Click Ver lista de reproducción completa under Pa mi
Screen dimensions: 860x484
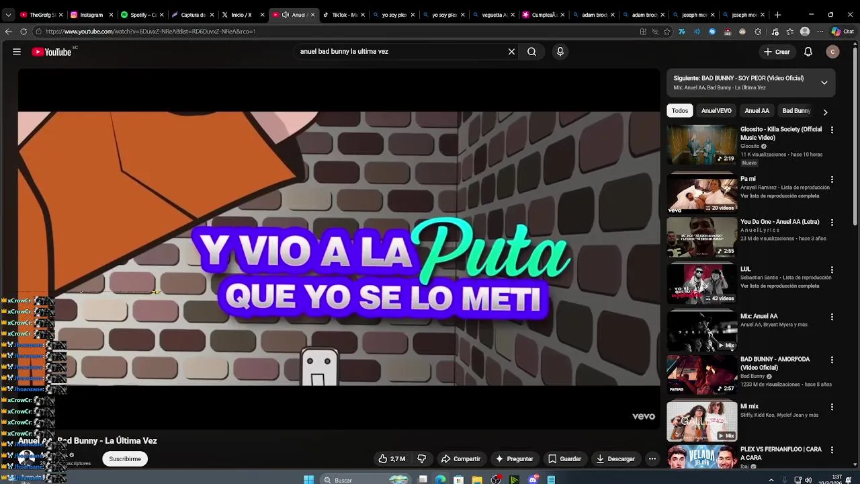[779, 196]
